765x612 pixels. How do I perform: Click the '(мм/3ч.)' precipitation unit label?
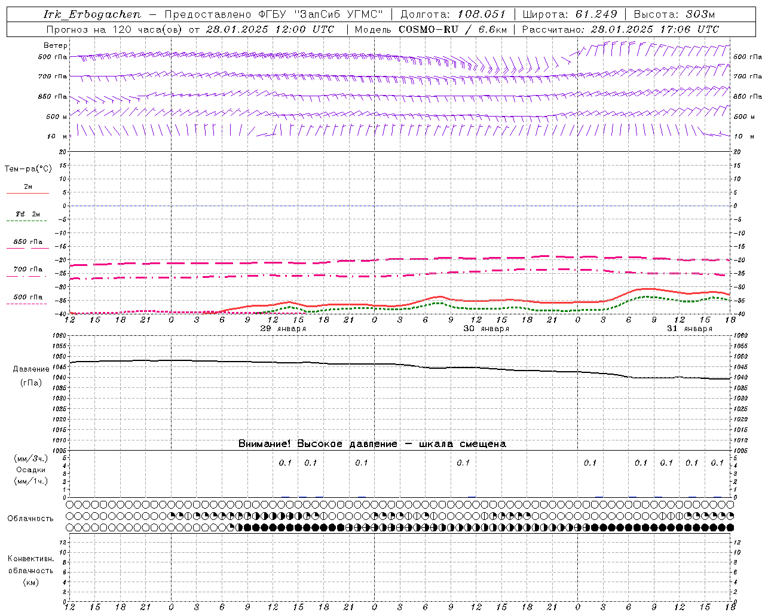click(31, 458)
